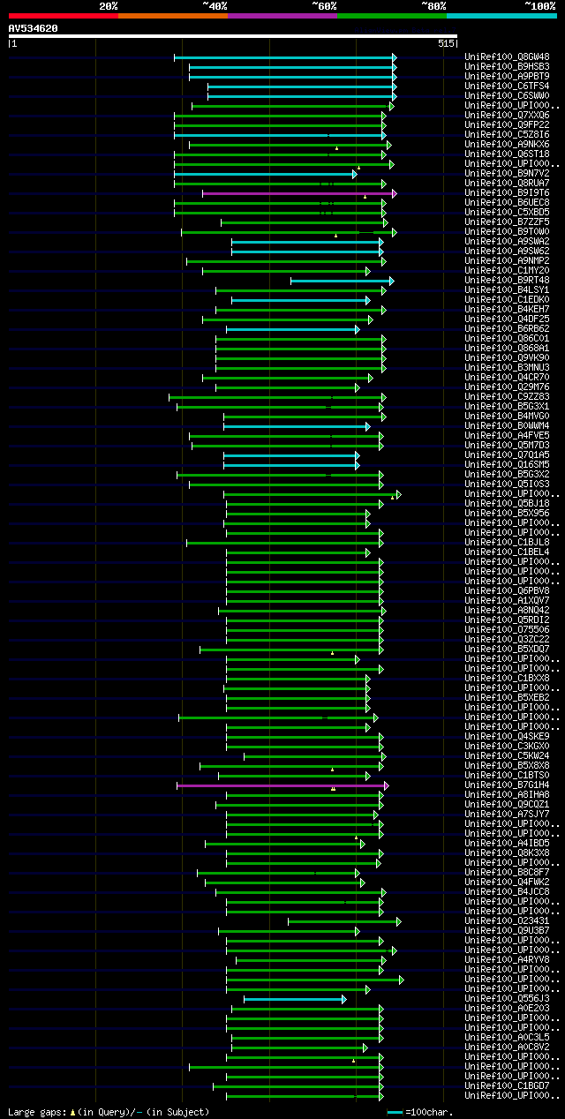Select the UniRef100_Q556J3 label
The height and width of the screenshot is (1119, 565).
[x=508, y=998]
